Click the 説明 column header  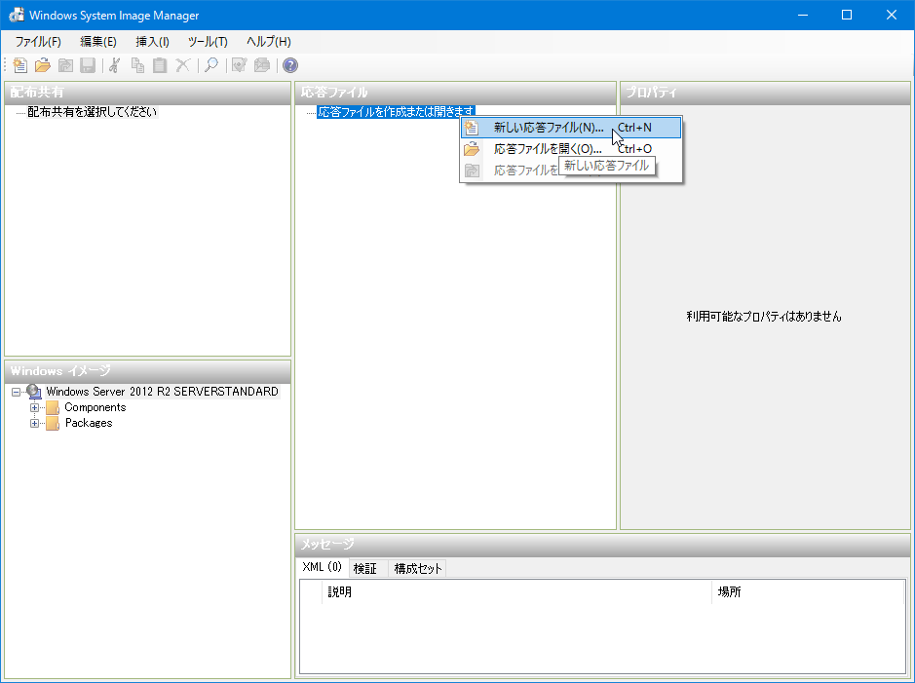point(516,592)
